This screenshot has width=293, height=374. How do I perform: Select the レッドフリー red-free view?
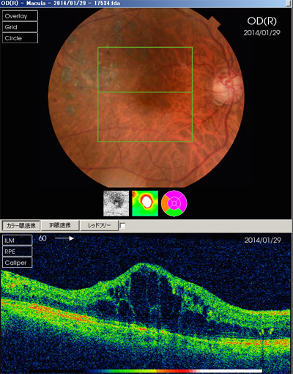point(100,225)
